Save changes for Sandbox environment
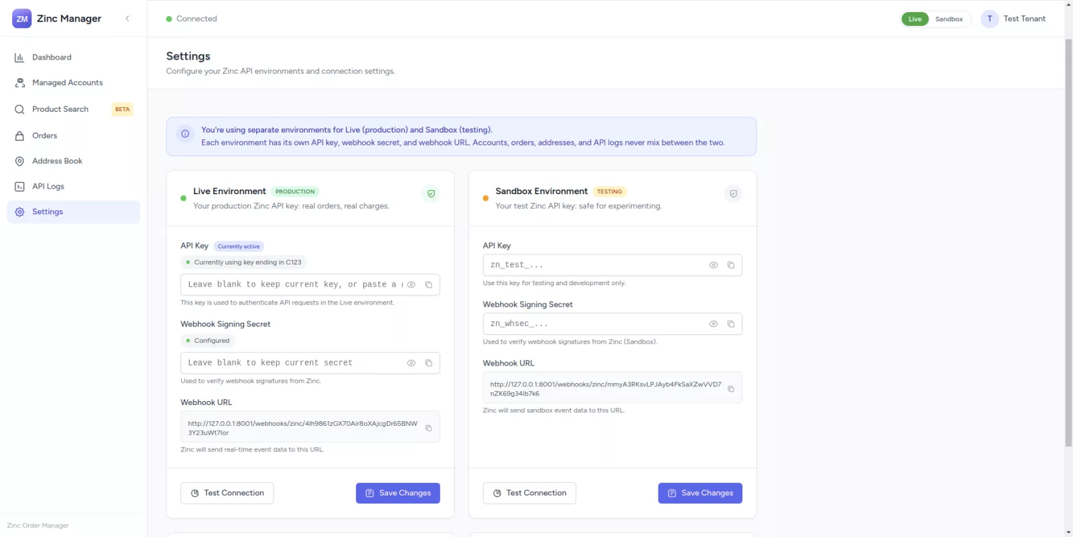 point(700,493)
